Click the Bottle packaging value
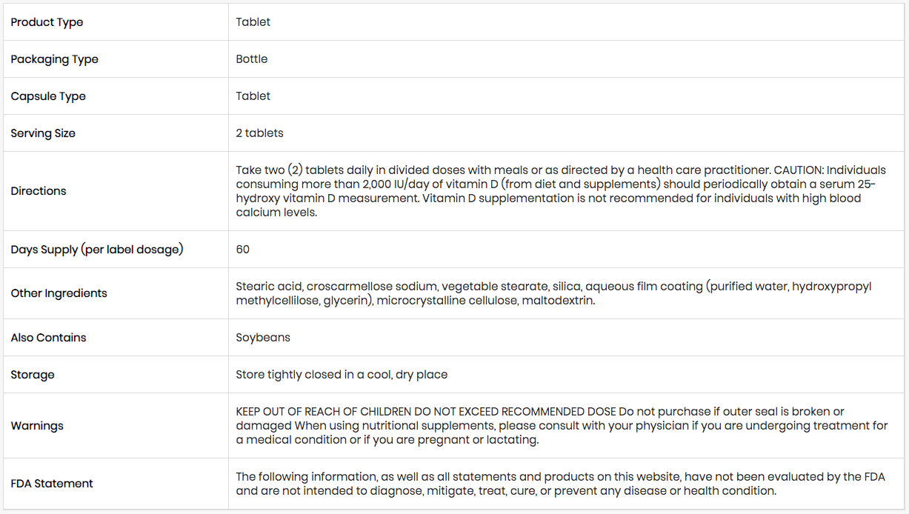 pos(252,59)
